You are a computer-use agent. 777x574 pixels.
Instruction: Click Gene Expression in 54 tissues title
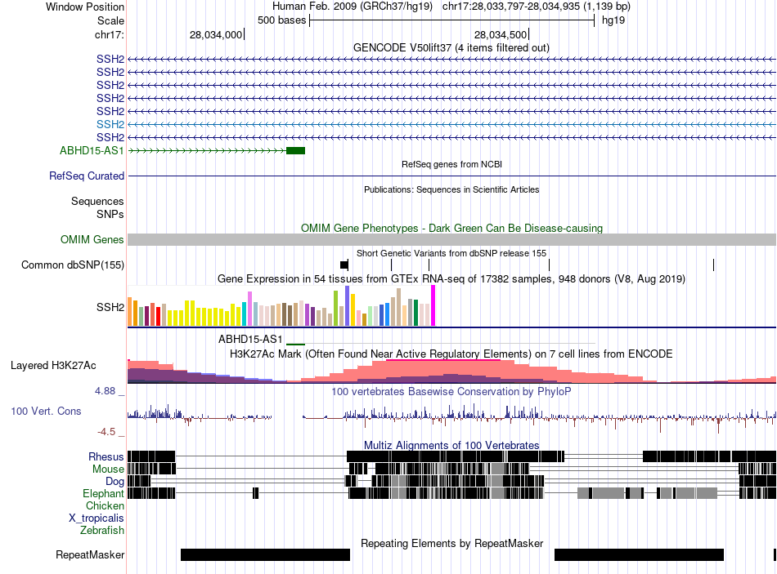pos(451,279)
